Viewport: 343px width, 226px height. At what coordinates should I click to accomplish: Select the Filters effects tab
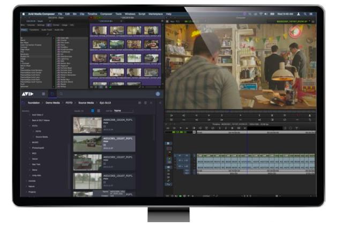pos(24,30)
